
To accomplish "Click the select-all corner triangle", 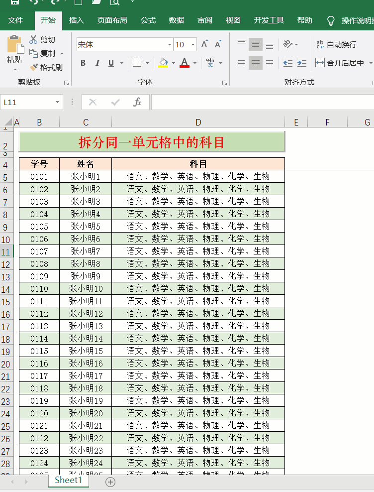I will tap(7, 122).
